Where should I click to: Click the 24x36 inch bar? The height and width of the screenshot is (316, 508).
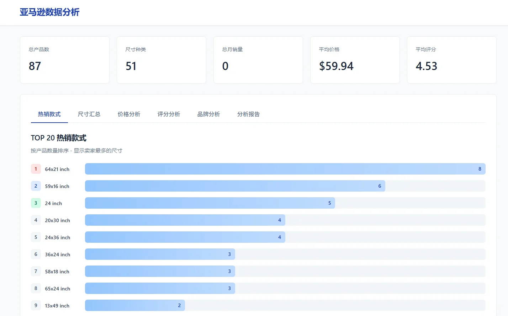coord(185,237)
